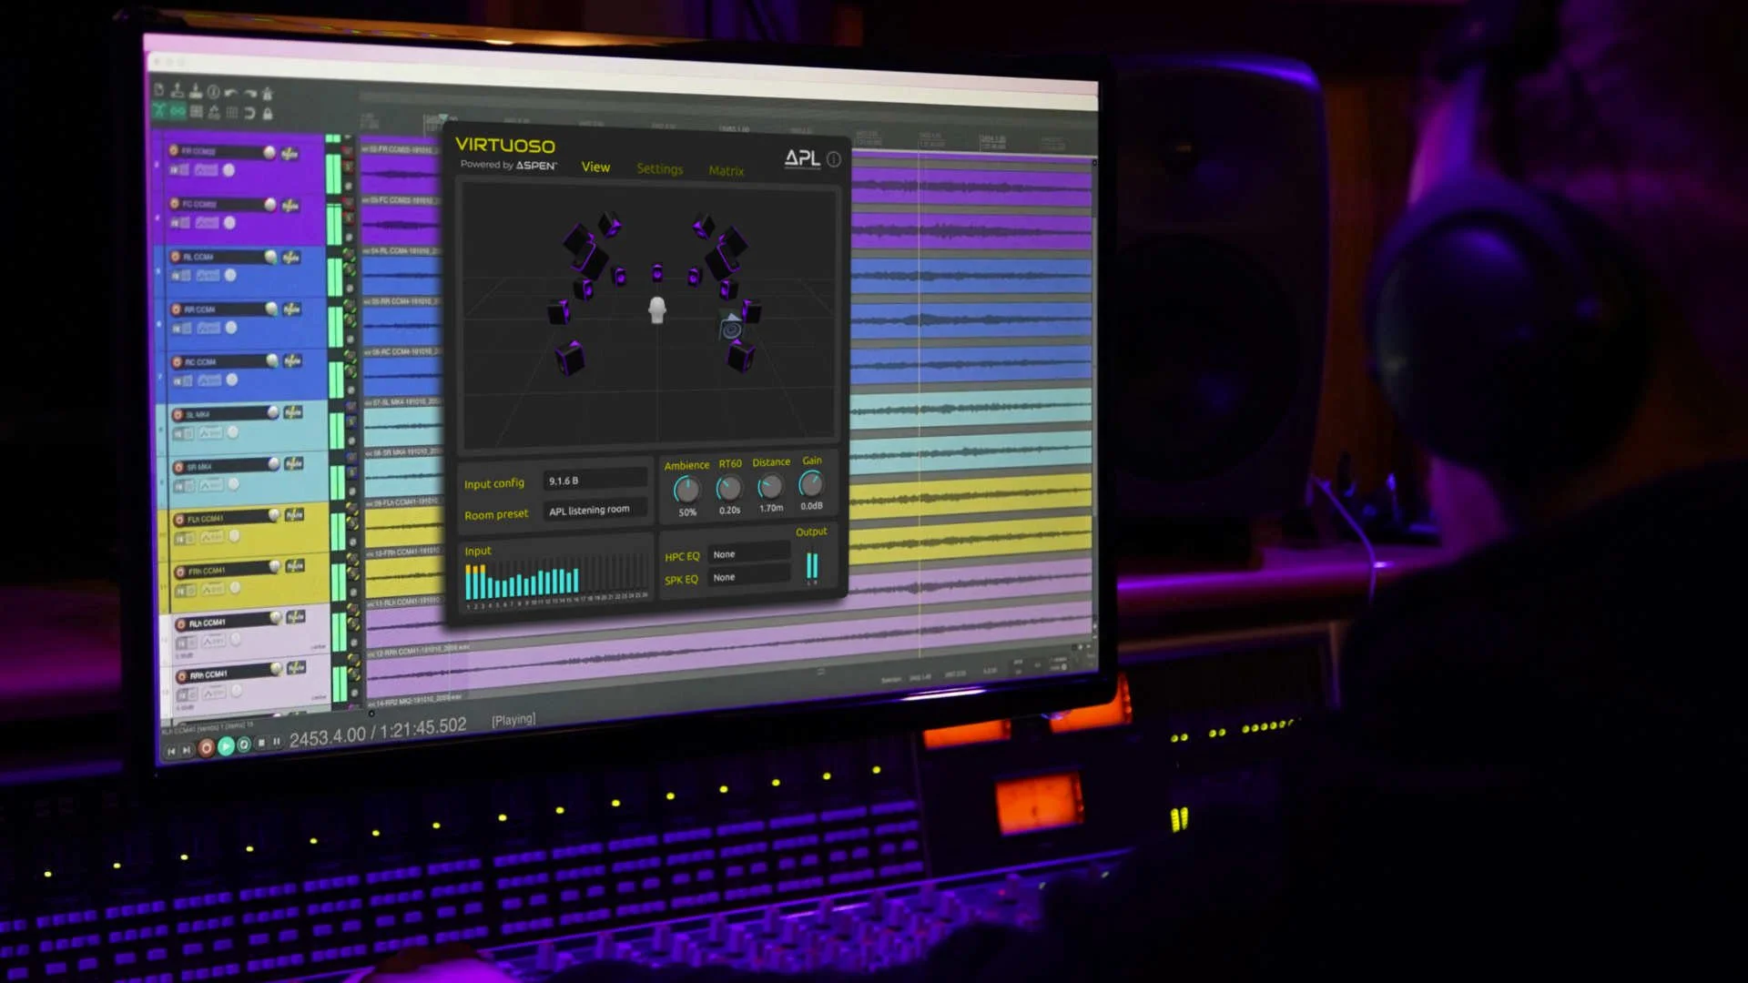Toggle the repeat loop button in the transport bar
1748x983 pixels.
[x=244, y=745]
